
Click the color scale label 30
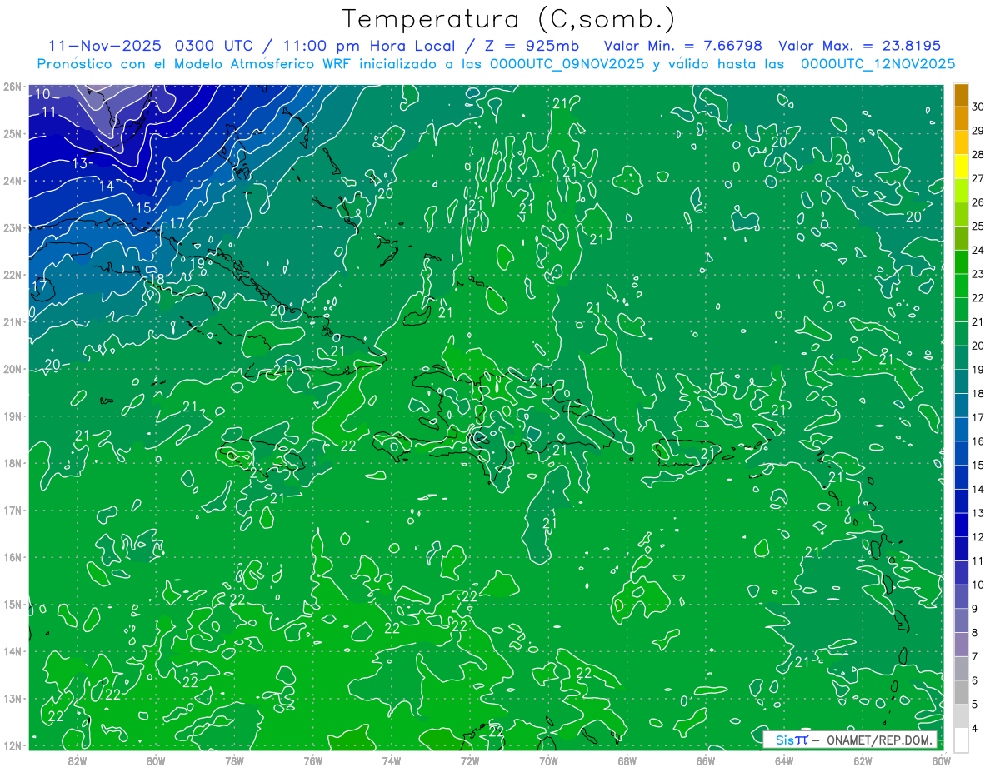978,107
